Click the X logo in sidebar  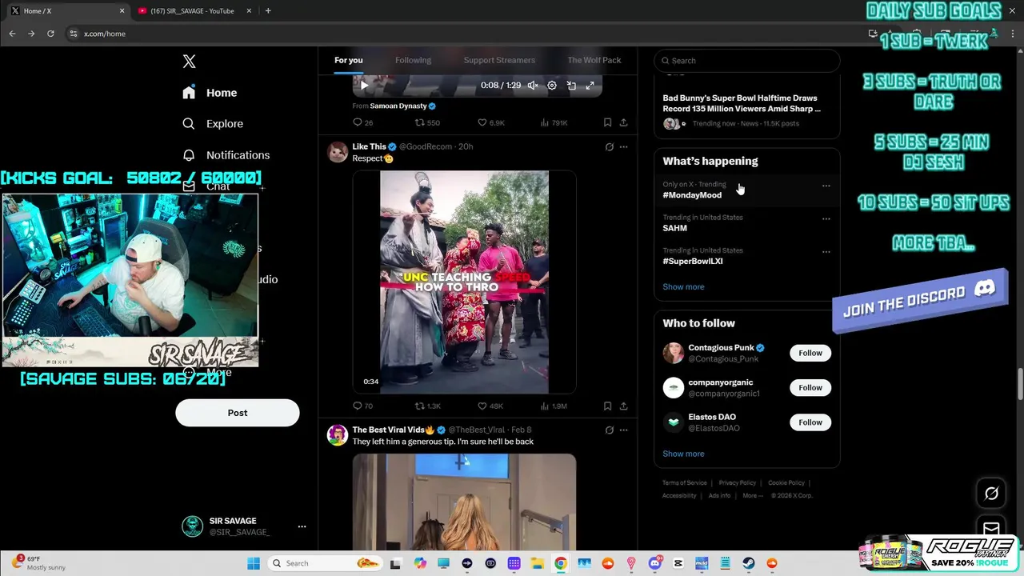(x=189, y=62)
